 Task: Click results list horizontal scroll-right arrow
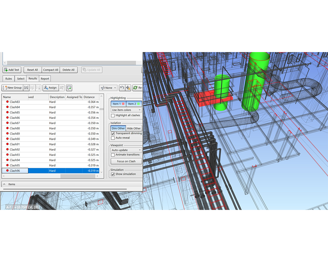[x=97, y=176]
